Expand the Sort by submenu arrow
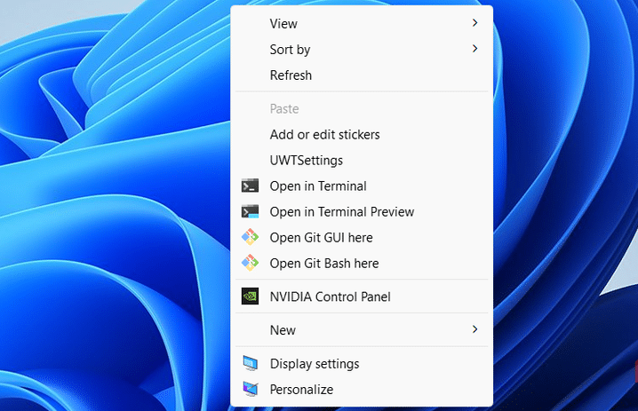 (475, 49)
